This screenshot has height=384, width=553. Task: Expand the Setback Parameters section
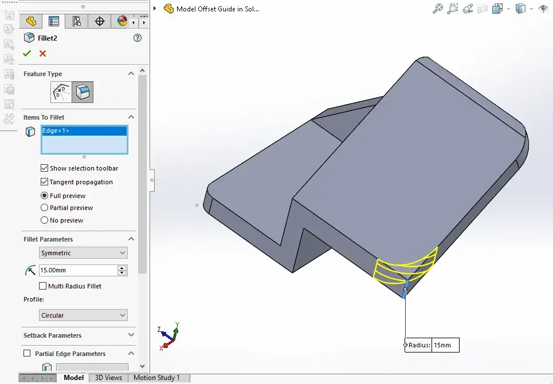pos(131,335)
